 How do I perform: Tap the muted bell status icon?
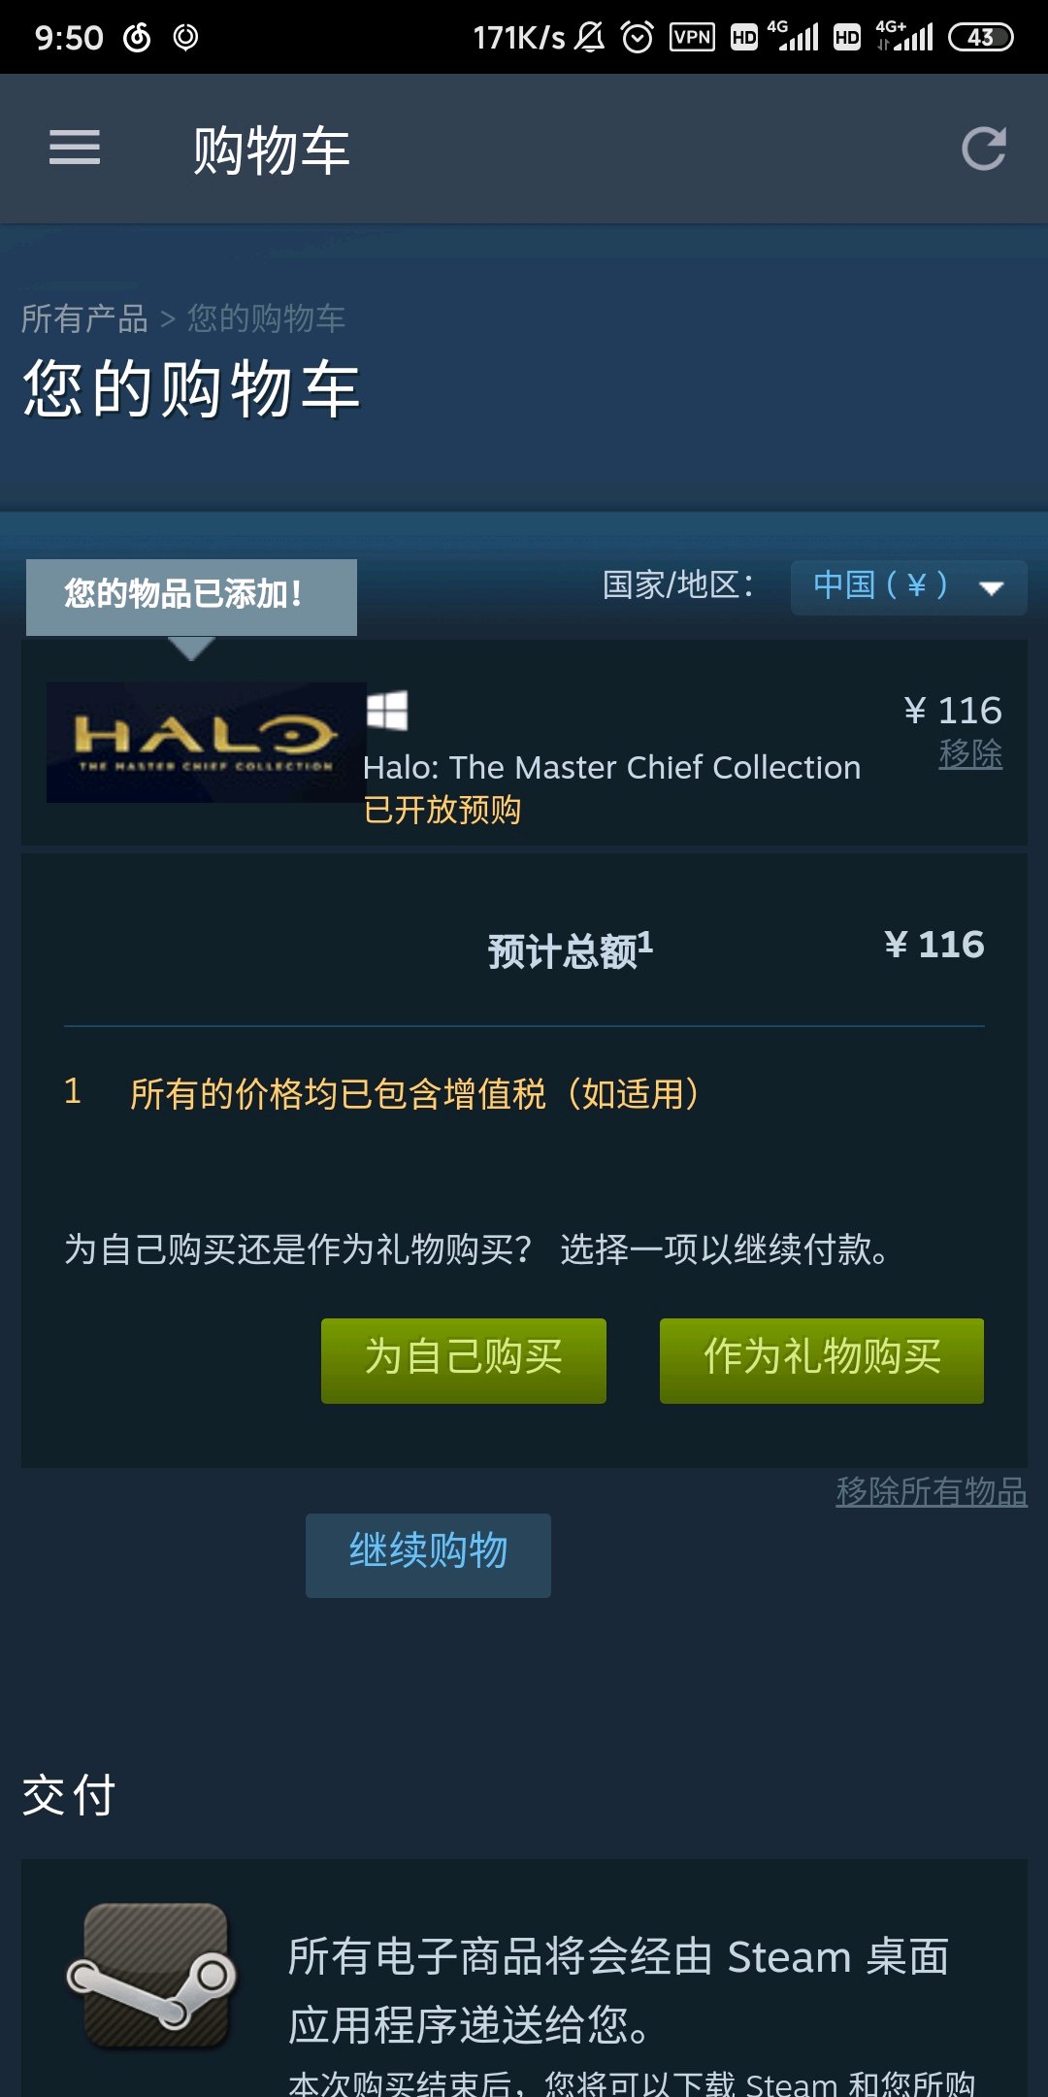click(x=589, y=37)
